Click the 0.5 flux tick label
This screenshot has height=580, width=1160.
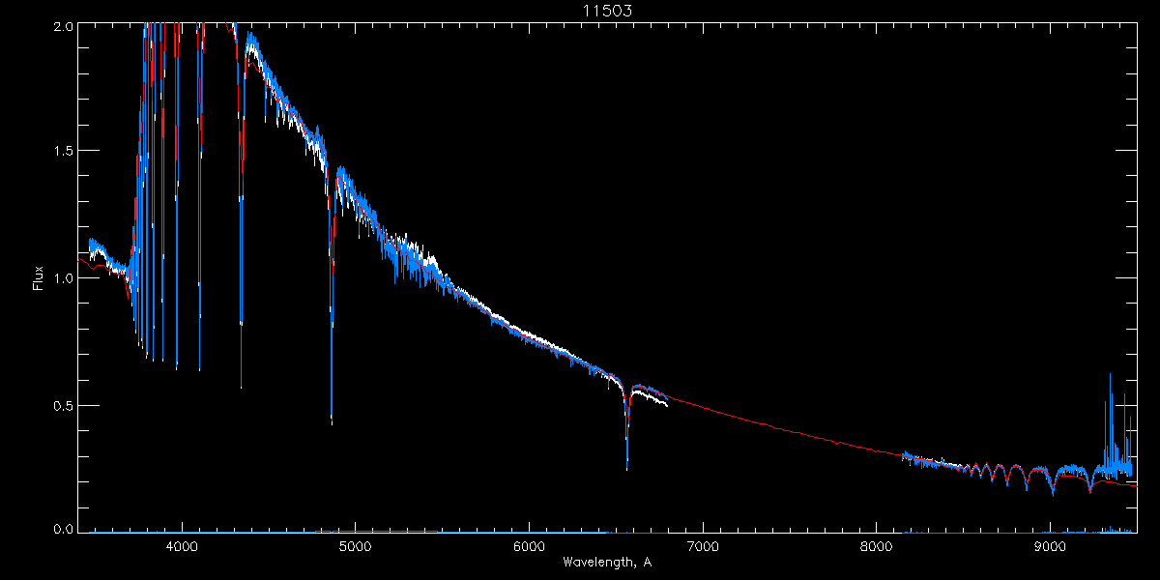(64, 404)
